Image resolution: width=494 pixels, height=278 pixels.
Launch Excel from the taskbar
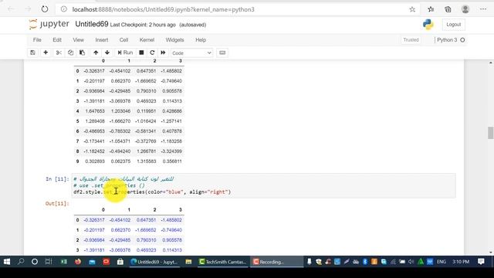(63, 262)
